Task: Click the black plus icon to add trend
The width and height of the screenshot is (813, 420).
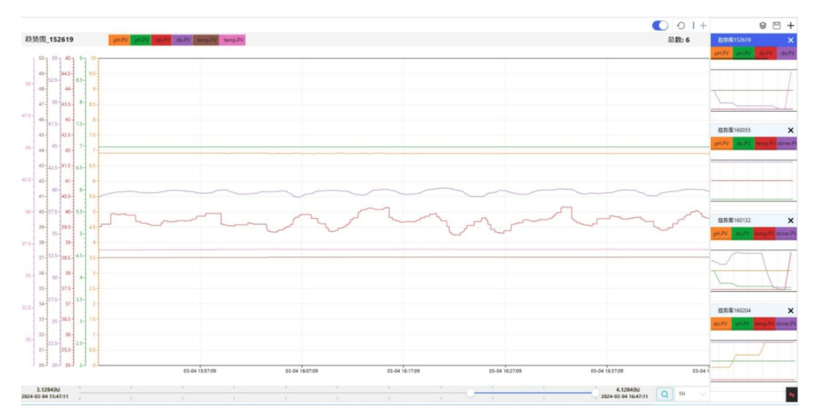Action: point(791,25)
